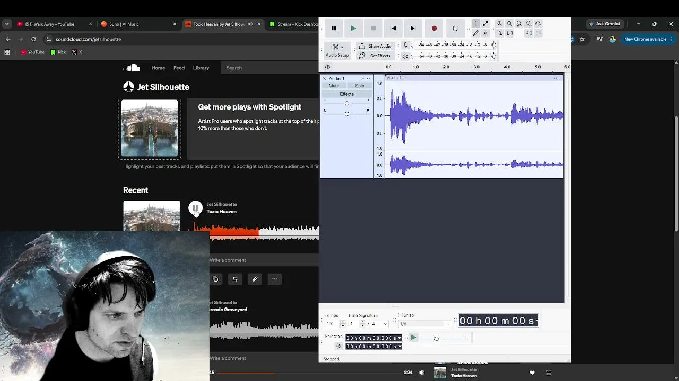Stop playback using Audacity's Stop button
Image resolution: width=679 pixels, height=381 pixels.
tap(373, 29)
